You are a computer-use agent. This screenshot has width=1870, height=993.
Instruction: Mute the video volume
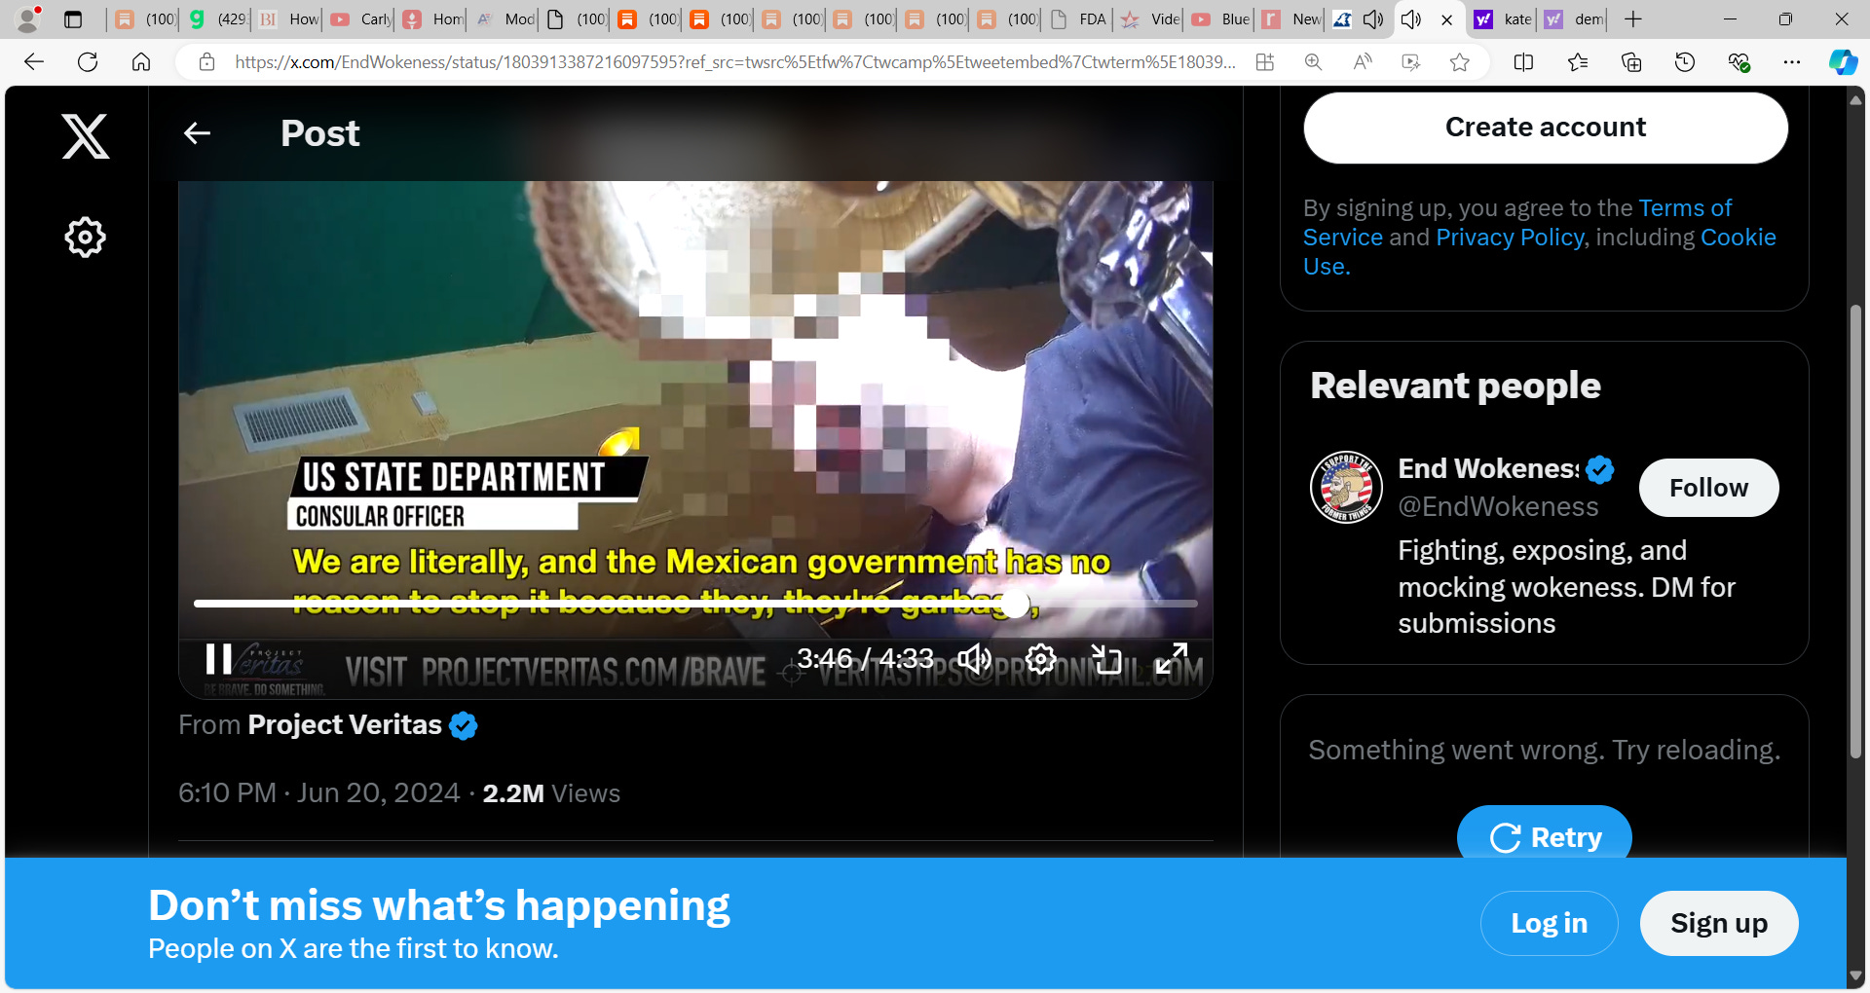pos(974,659)
